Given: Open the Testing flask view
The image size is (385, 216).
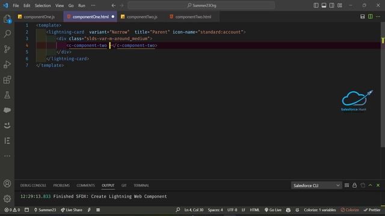Looking at the screenshot, I should 7,95.
